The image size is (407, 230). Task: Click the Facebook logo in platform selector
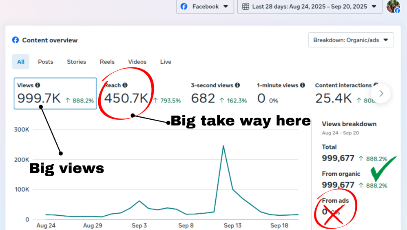pyautogui.click(x=184, y=7)
